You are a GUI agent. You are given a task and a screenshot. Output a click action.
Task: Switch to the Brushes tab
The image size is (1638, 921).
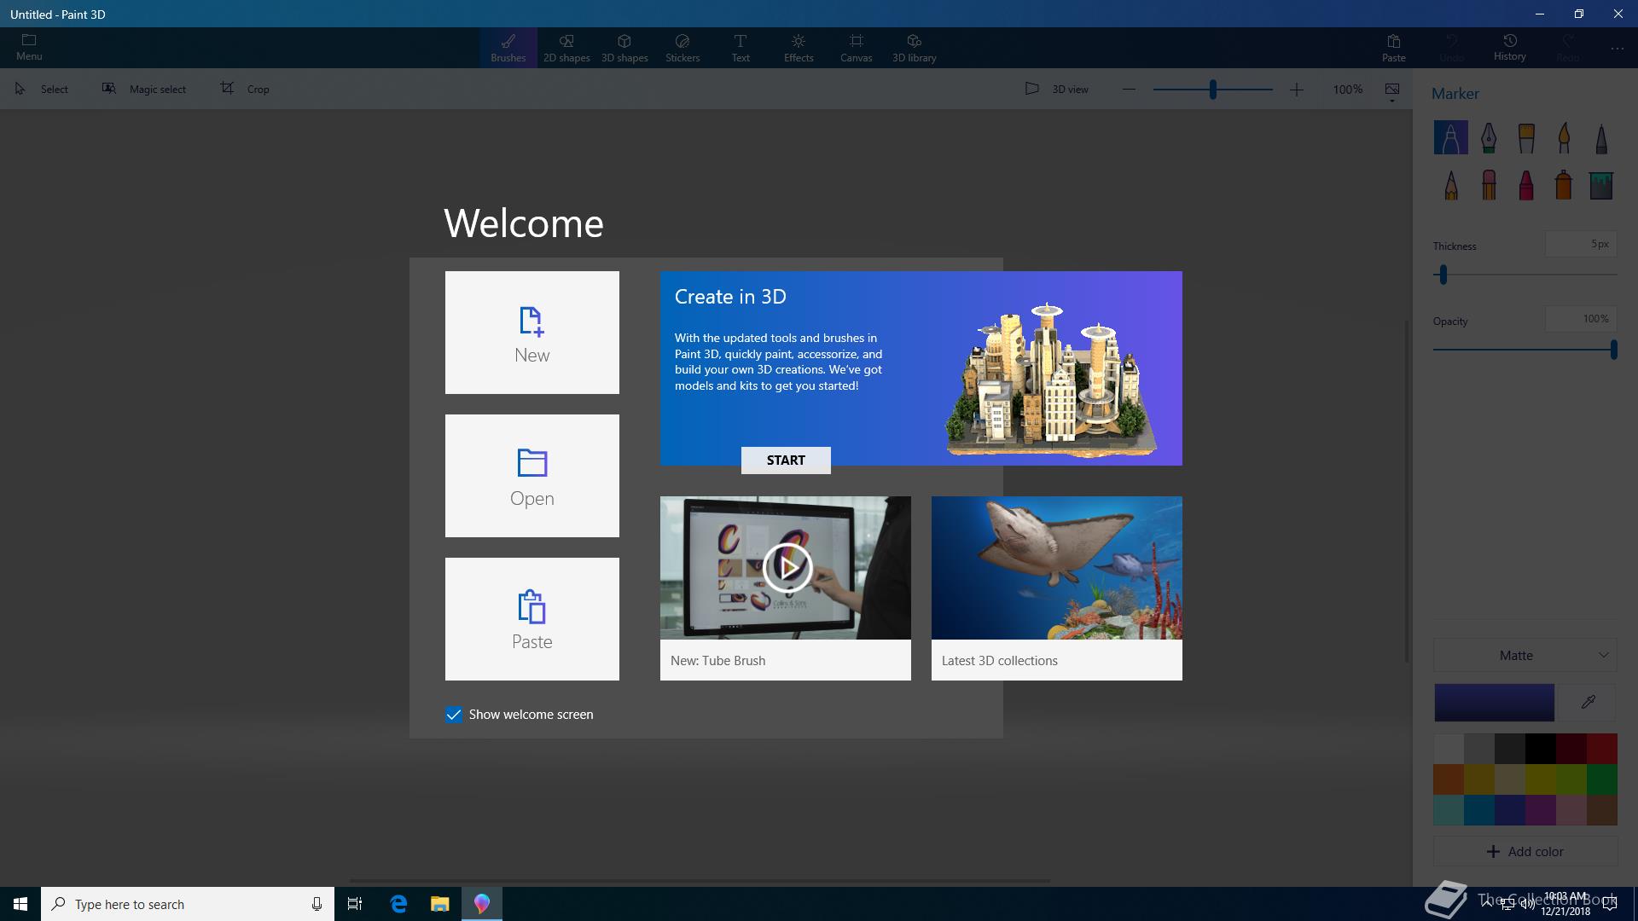[508, 48]
